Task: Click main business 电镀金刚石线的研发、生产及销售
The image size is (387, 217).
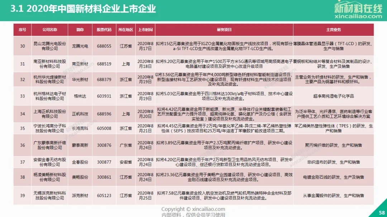Action: [x=334, y=177]
